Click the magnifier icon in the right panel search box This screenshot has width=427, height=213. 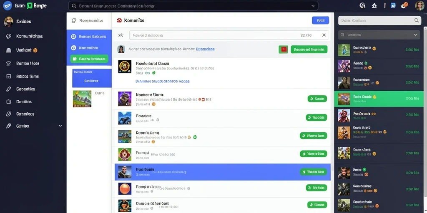(x=417, y=20)
